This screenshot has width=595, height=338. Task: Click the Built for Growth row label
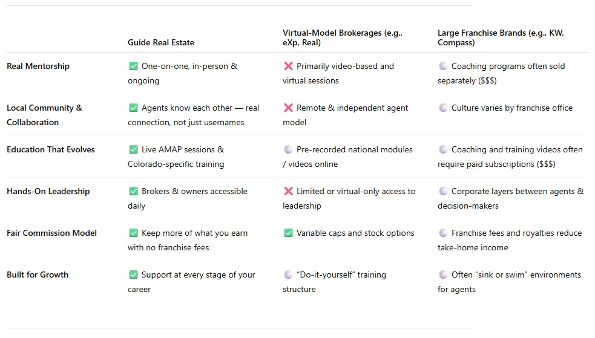38,275
